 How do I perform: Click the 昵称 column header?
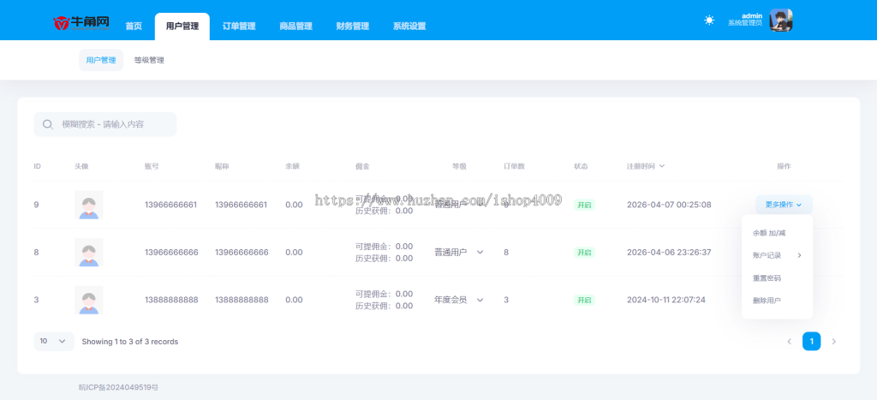222,166
